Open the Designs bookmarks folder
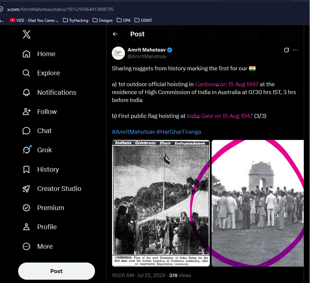 click(103, 20)
